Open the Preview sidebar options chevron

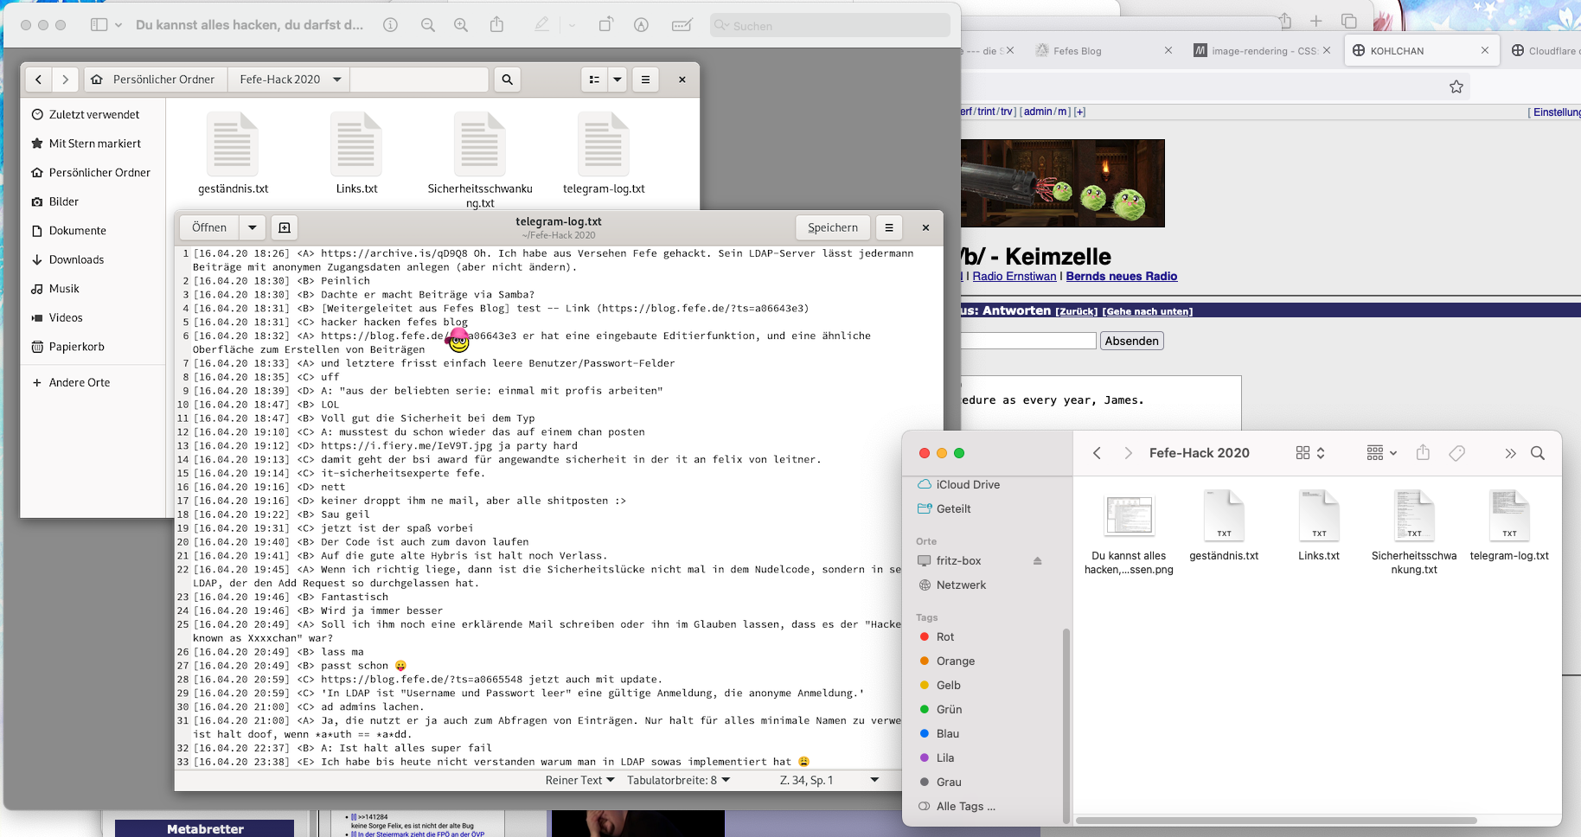118,25
